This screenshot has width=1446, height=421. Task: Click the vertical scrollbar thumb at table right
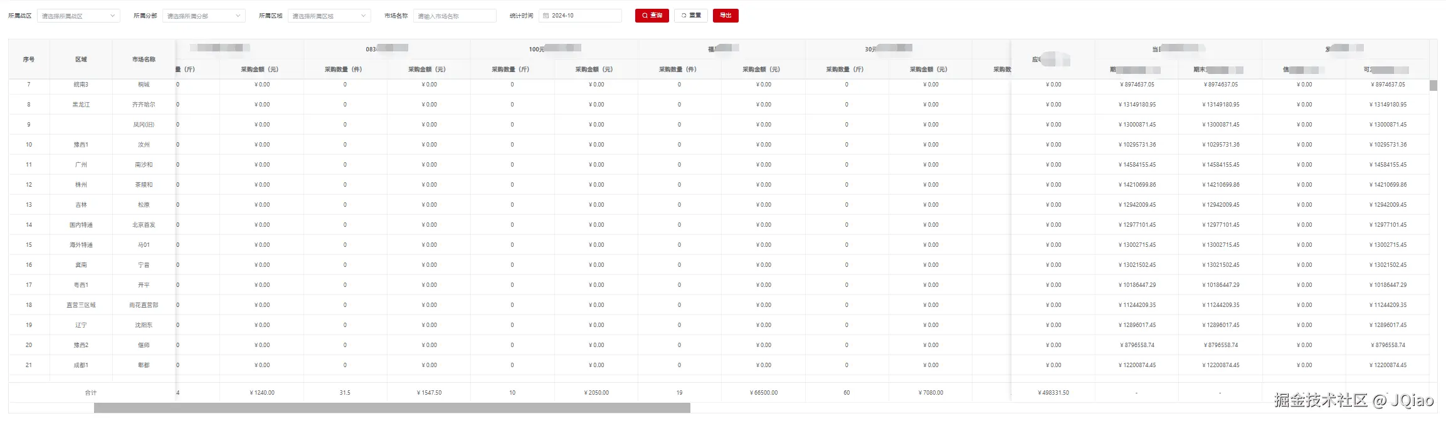1433,86
